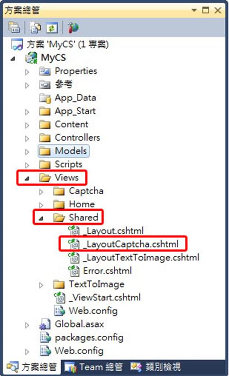
Task: Collapse the Shared folder
Action: click(x=41, y=218)
